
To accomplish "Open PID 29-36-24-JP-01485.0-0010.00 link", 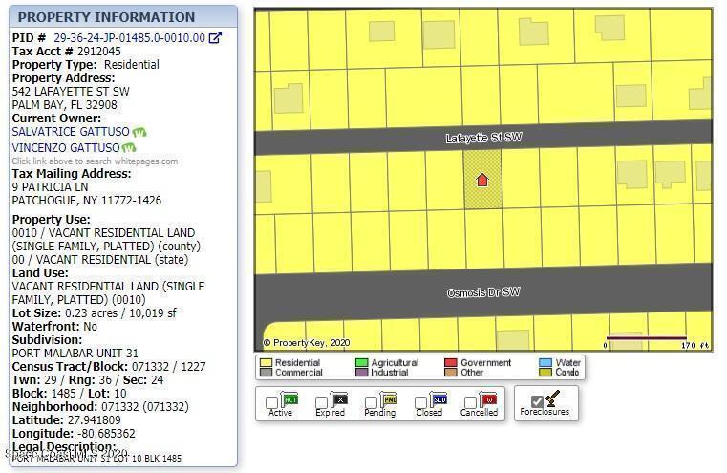I will (x=129, y=38).
